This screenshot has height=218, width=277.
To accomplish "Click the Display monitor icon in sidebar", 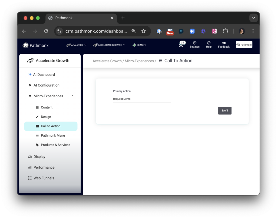I will [x=29, y=156].
